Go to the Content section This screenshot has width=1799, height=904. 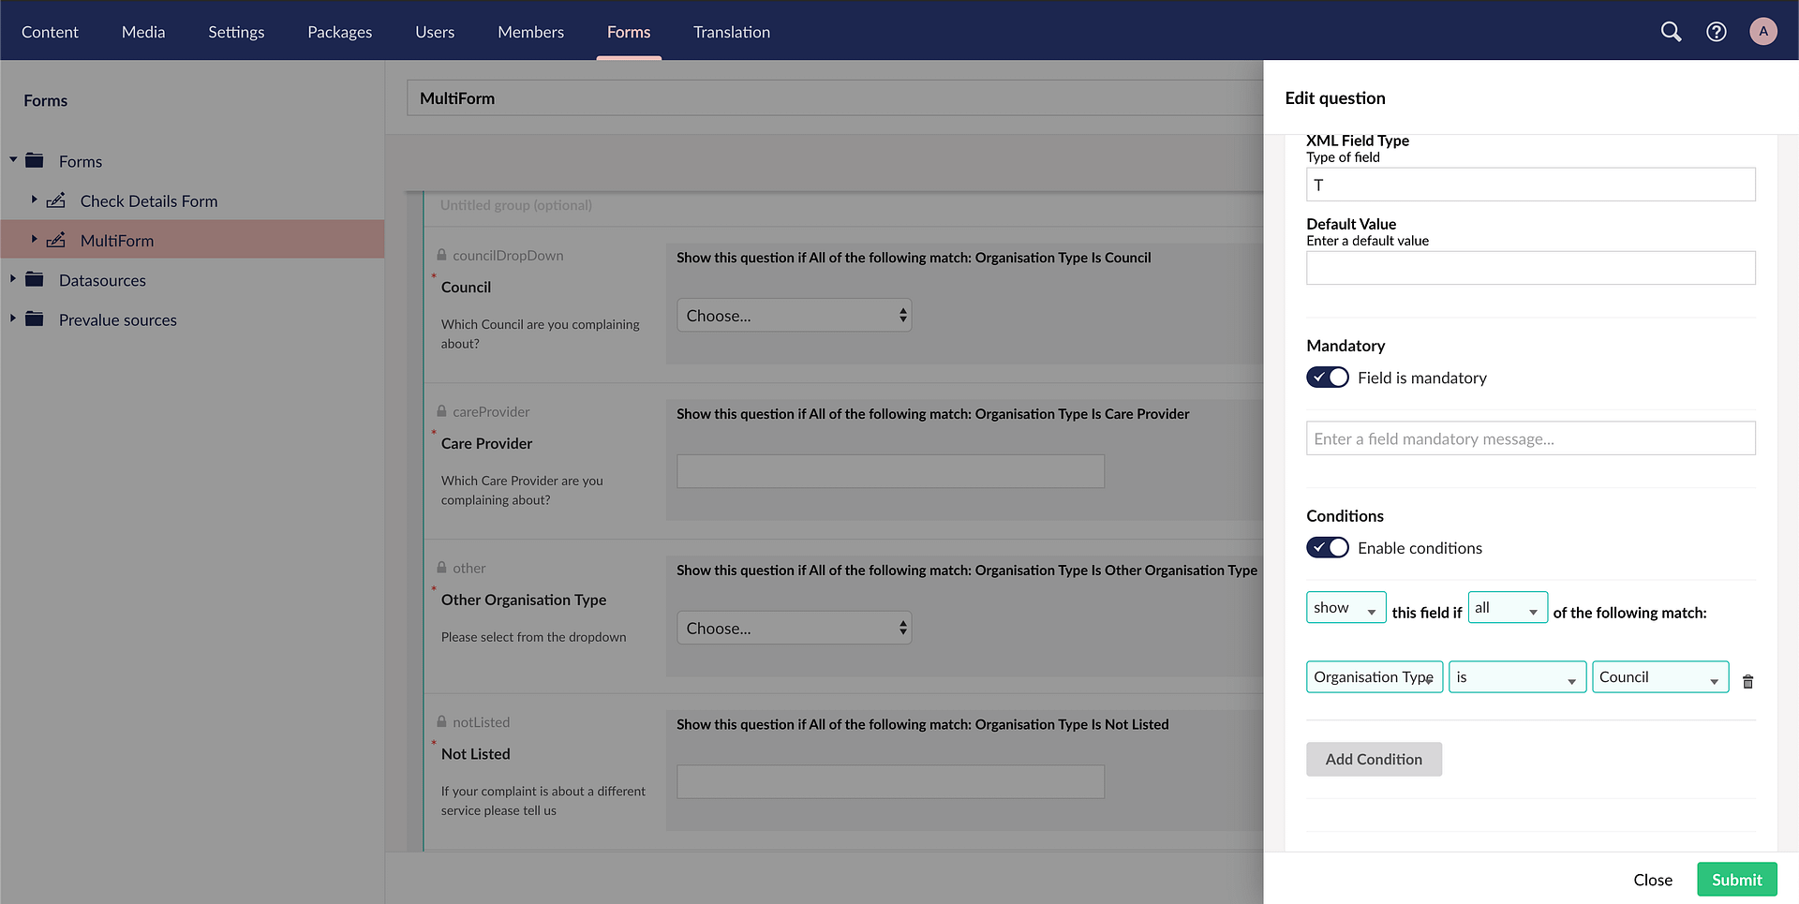click(x=50, y=32)
